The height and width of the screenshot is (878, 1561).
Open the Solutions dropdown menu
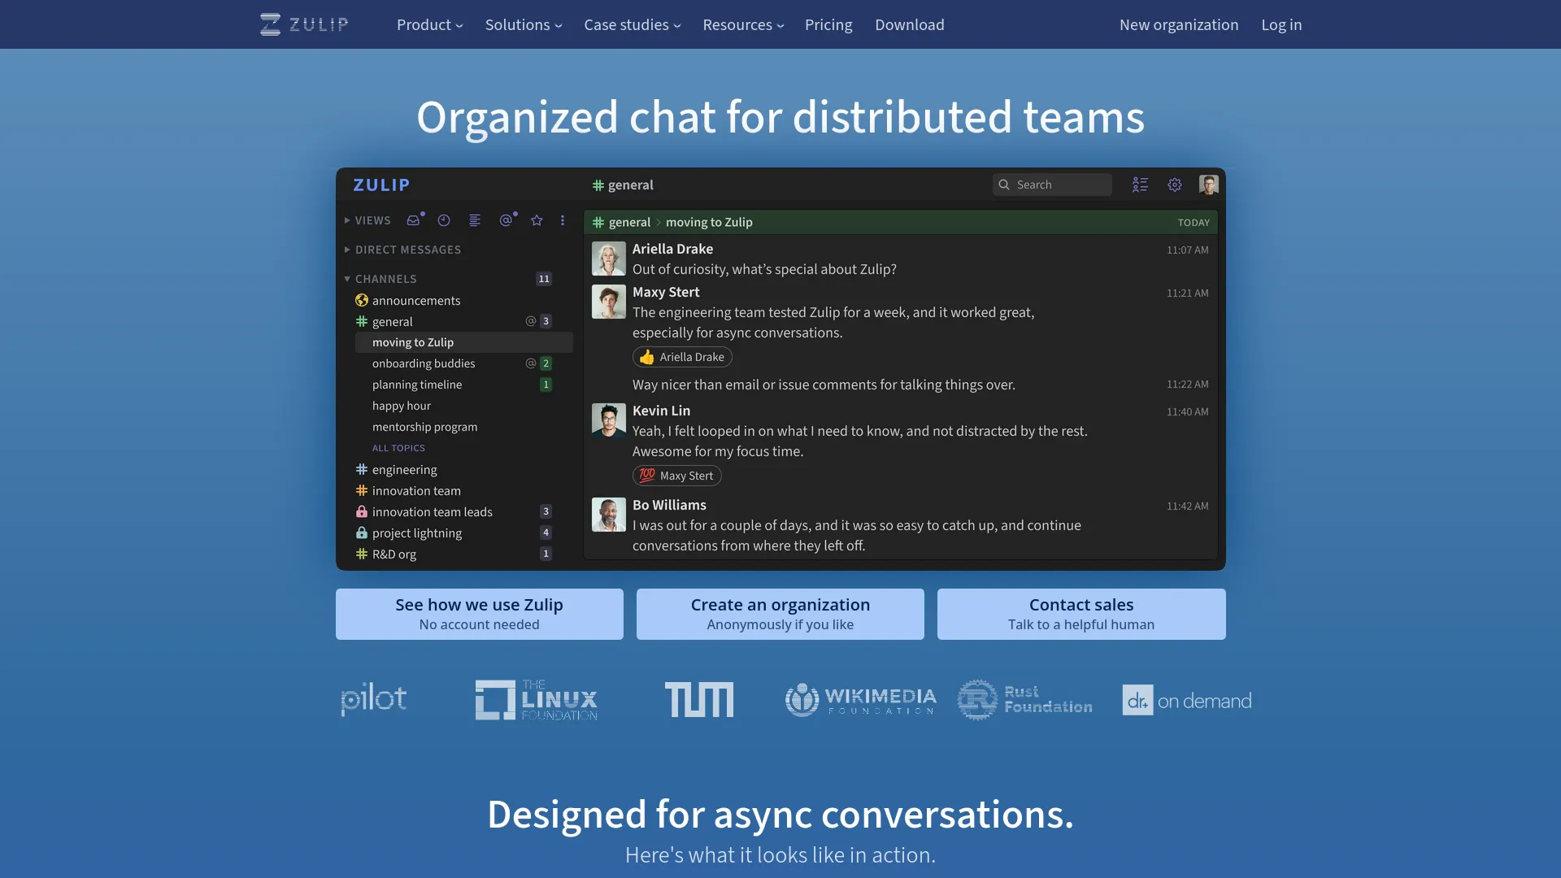click(524, 24)
